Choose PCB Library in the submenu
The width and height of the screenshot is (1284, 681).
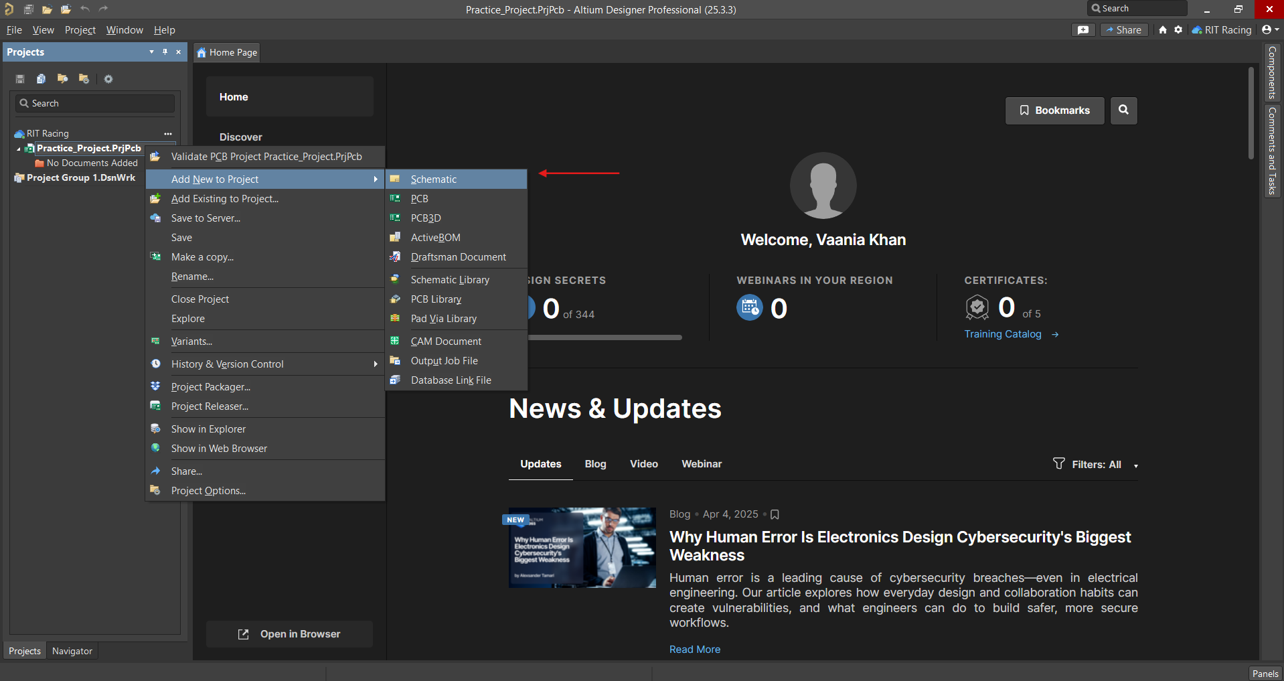click(456, 299)
